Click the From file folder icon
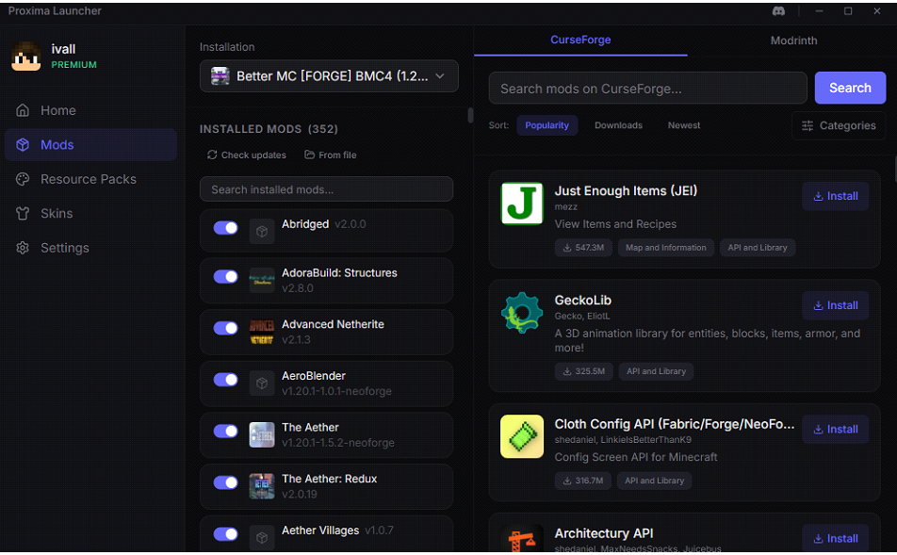897x555 pixels. [309, 155]
